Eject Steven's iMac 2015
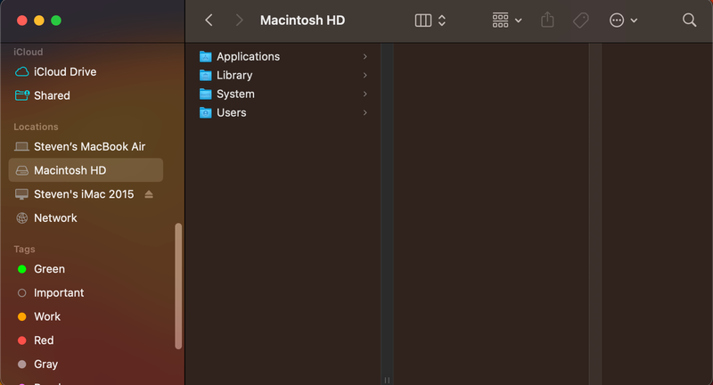The height and width of the screenshot is (385, 713). pyautogui.click(x=149, y=194)
